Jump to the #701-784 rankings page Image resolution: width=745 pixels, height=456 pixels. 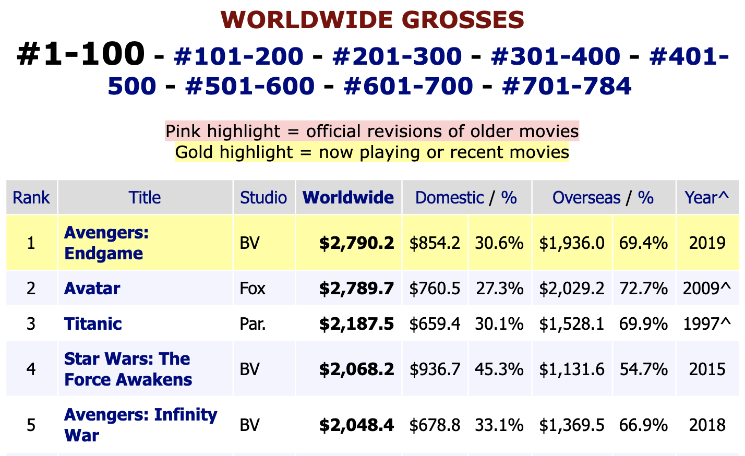[x=567, y=86]
